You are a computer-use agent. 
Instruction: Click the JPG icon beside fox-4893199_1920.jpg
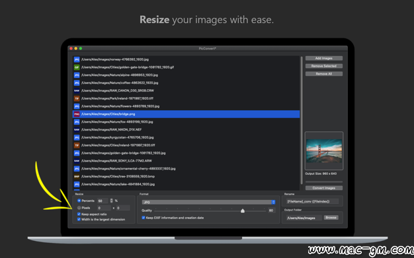click(77, 122)
